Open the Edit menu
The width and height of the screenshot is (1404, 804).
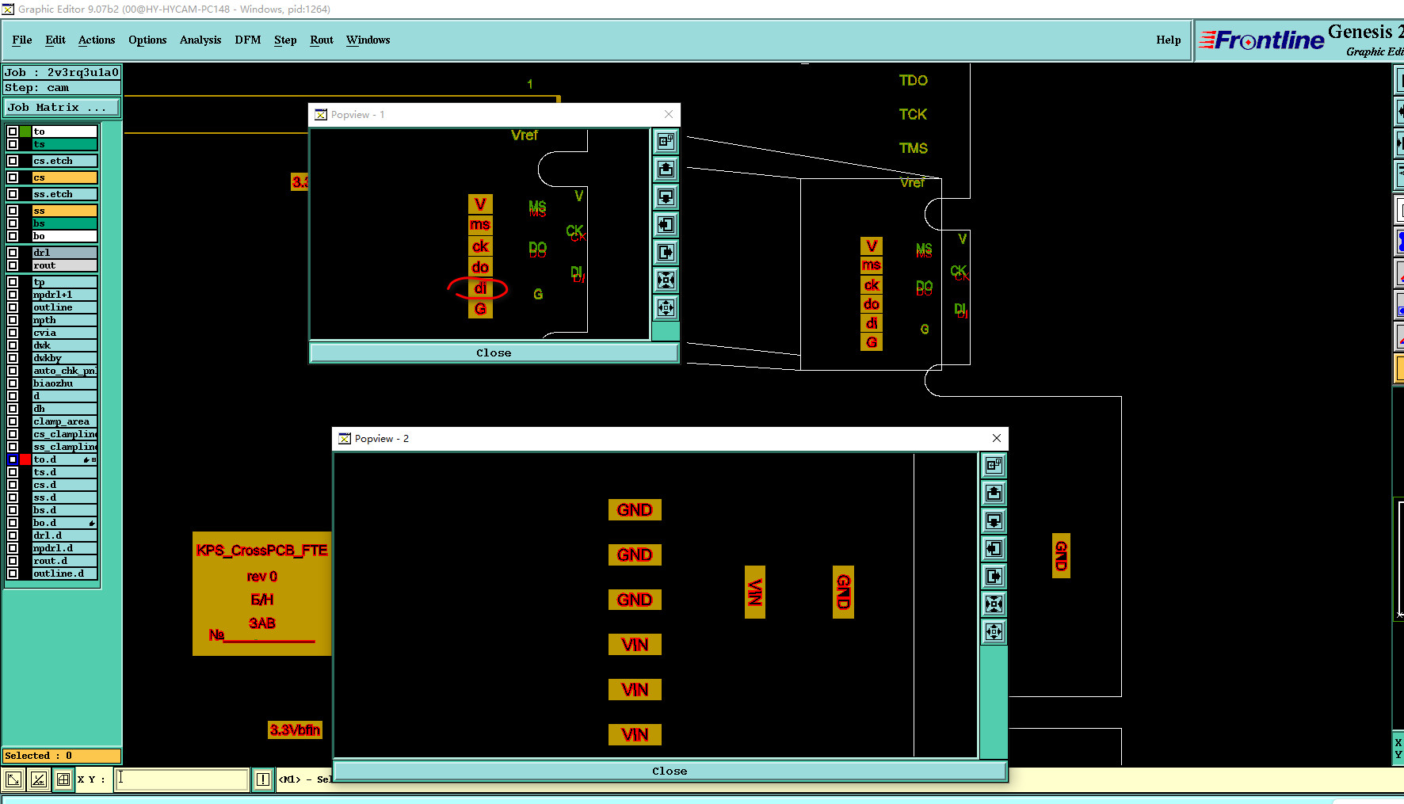pos(55,40)
